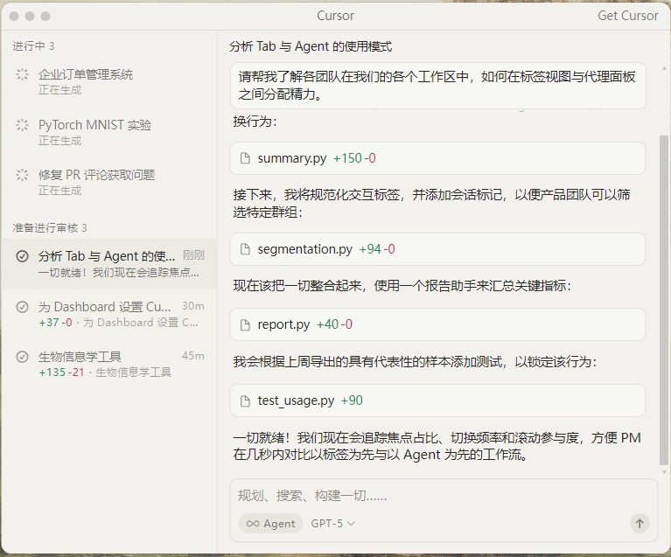Screen dimensions: 671x557
Task: Click checkmark icon of 分析 Tab 与 Agent task
Action: pyautogui.click(x=22, y=256)
